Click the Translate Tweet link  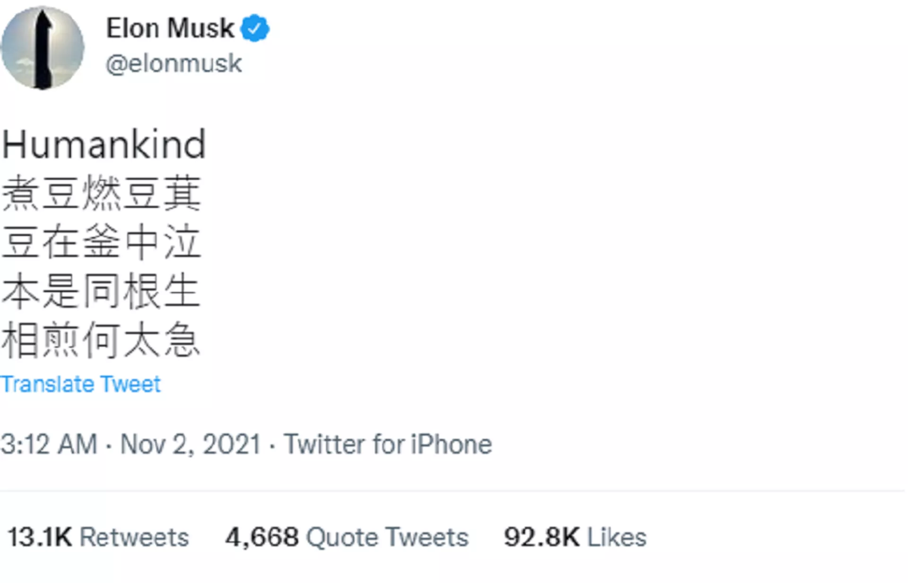click(x=80, y=384)
